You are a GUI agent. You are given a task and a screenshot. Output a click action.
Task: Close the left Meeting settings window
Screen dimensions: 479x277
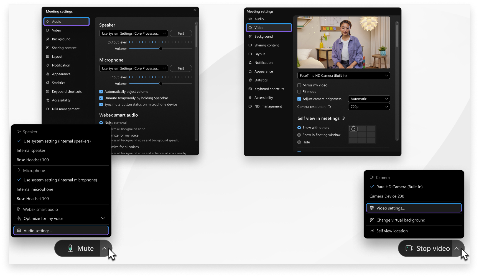coord(195,10)
